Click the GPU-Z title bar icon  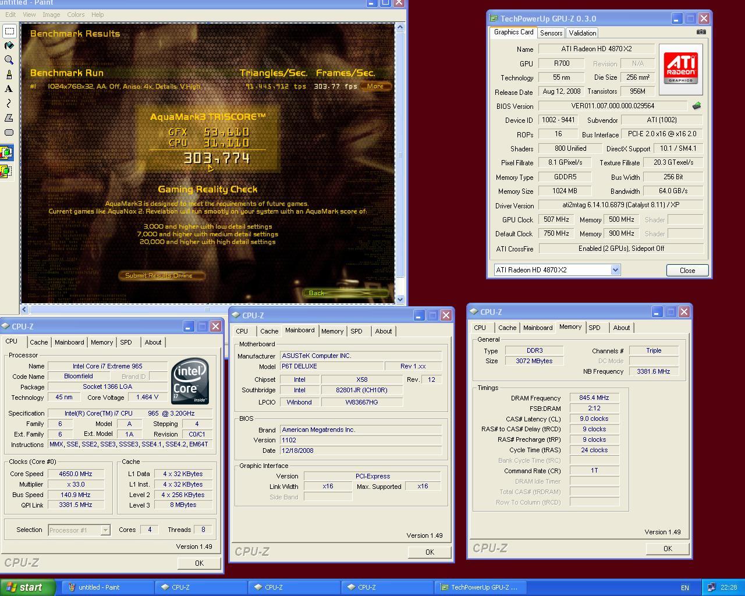coord(494,19)
